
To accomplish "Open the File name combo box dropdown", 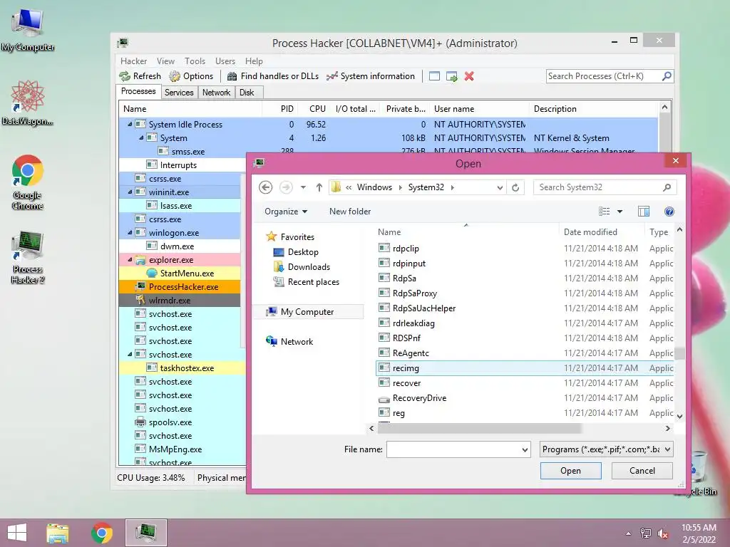I will (525, 450).
